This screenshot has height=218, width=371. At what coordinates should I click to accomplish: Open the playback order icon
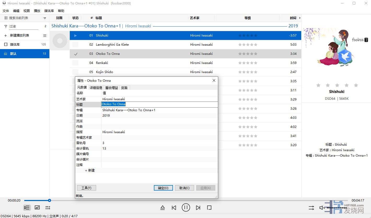(x=311, y=208)
